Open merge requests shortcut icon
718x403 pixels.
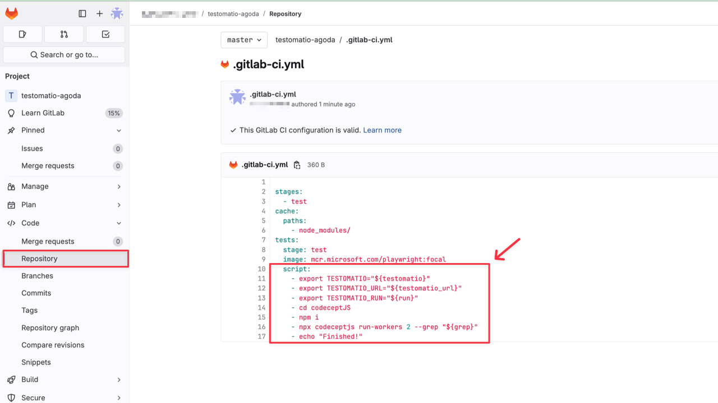(64, 34)
